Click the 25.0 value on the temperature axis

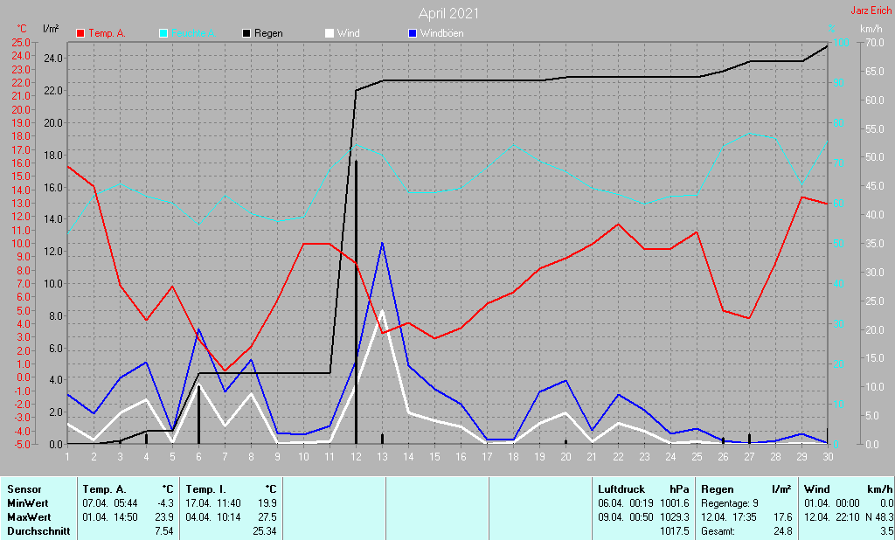pyautogui.click(x=21, y=43)
